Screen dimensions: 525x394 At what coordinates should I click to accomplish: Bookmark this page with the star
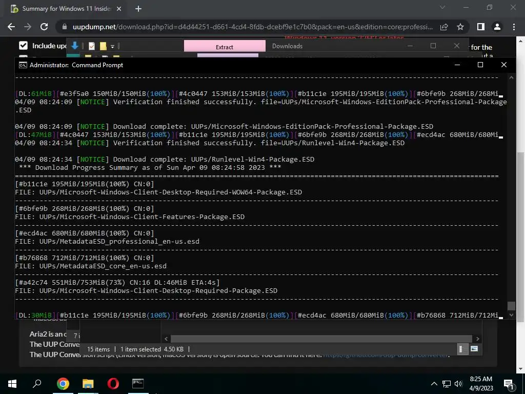[x=460, y=27]
